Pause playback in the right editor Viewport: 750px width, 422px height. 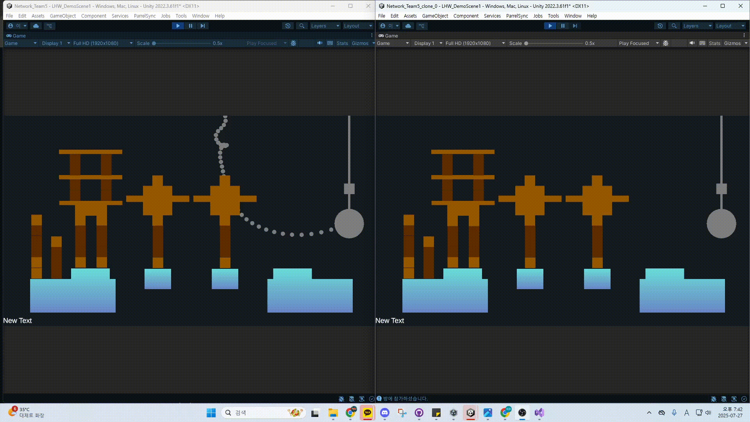click(563, 26)
